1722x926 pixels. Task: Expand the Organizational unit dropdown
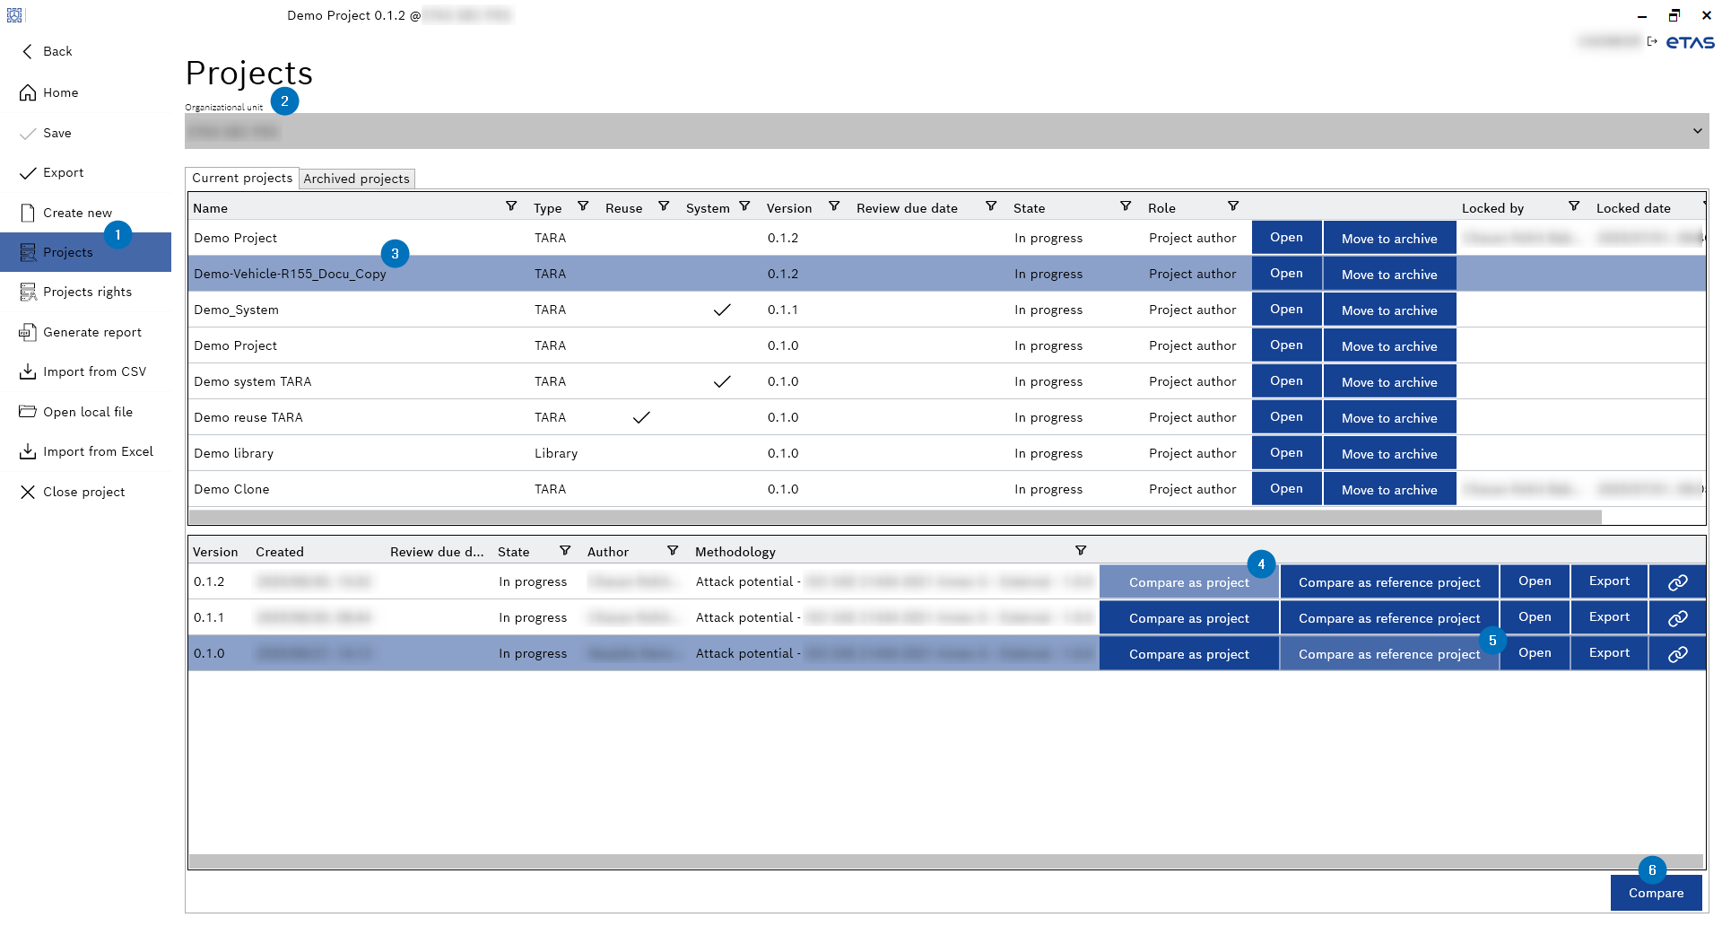point(1697,131)
